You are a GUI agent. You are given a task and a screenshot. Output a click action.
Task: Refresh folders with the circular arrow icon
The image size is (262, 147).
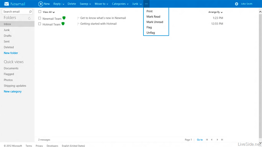[29, 18]
